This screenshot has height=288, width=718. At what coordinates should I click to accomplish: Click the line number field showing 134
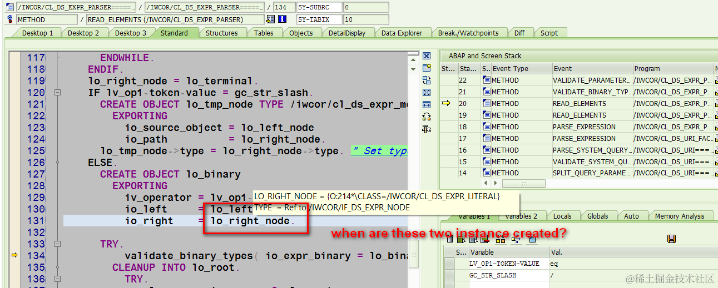pos(284,7)
